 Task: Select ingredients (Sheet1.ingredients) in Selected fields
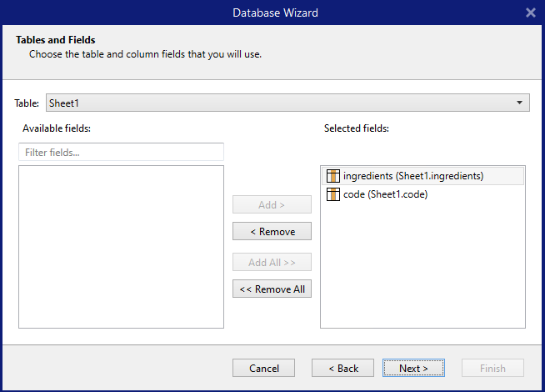[412, 176]
